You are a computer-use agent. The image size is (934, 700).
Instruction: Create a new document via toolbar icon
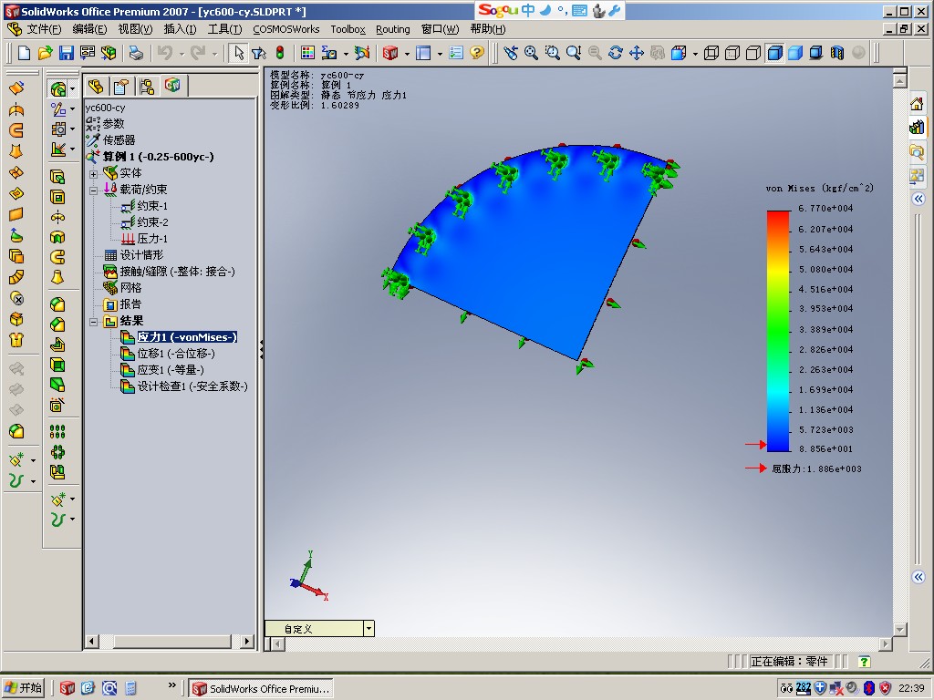25,53
